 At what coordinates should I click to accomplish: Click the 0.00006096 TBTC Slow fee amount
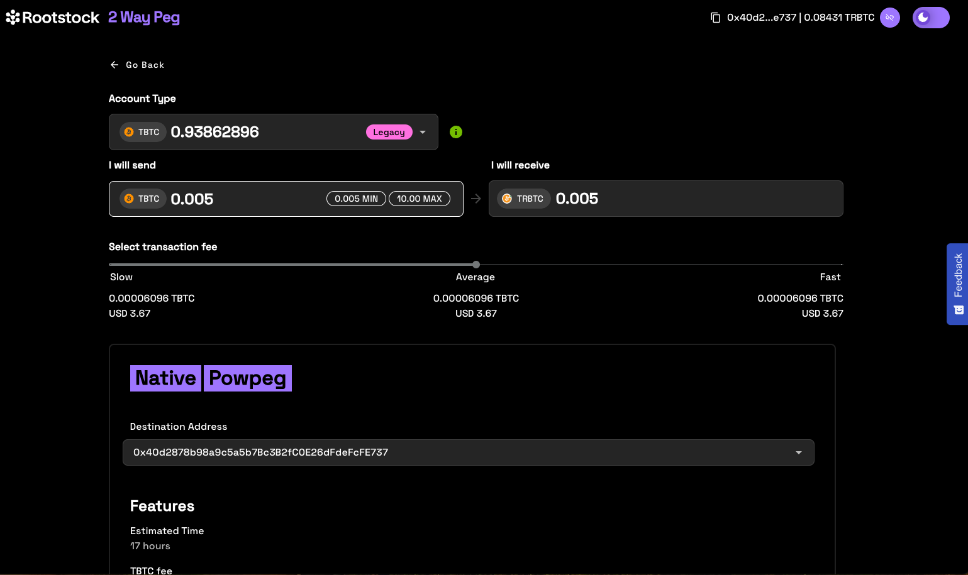[152, 298]
